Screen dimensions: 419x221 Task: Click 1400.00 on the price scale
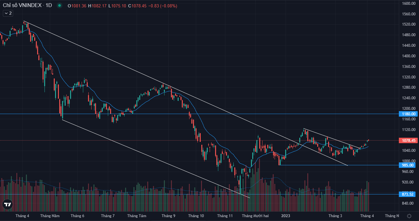click(x=408, y=56)
